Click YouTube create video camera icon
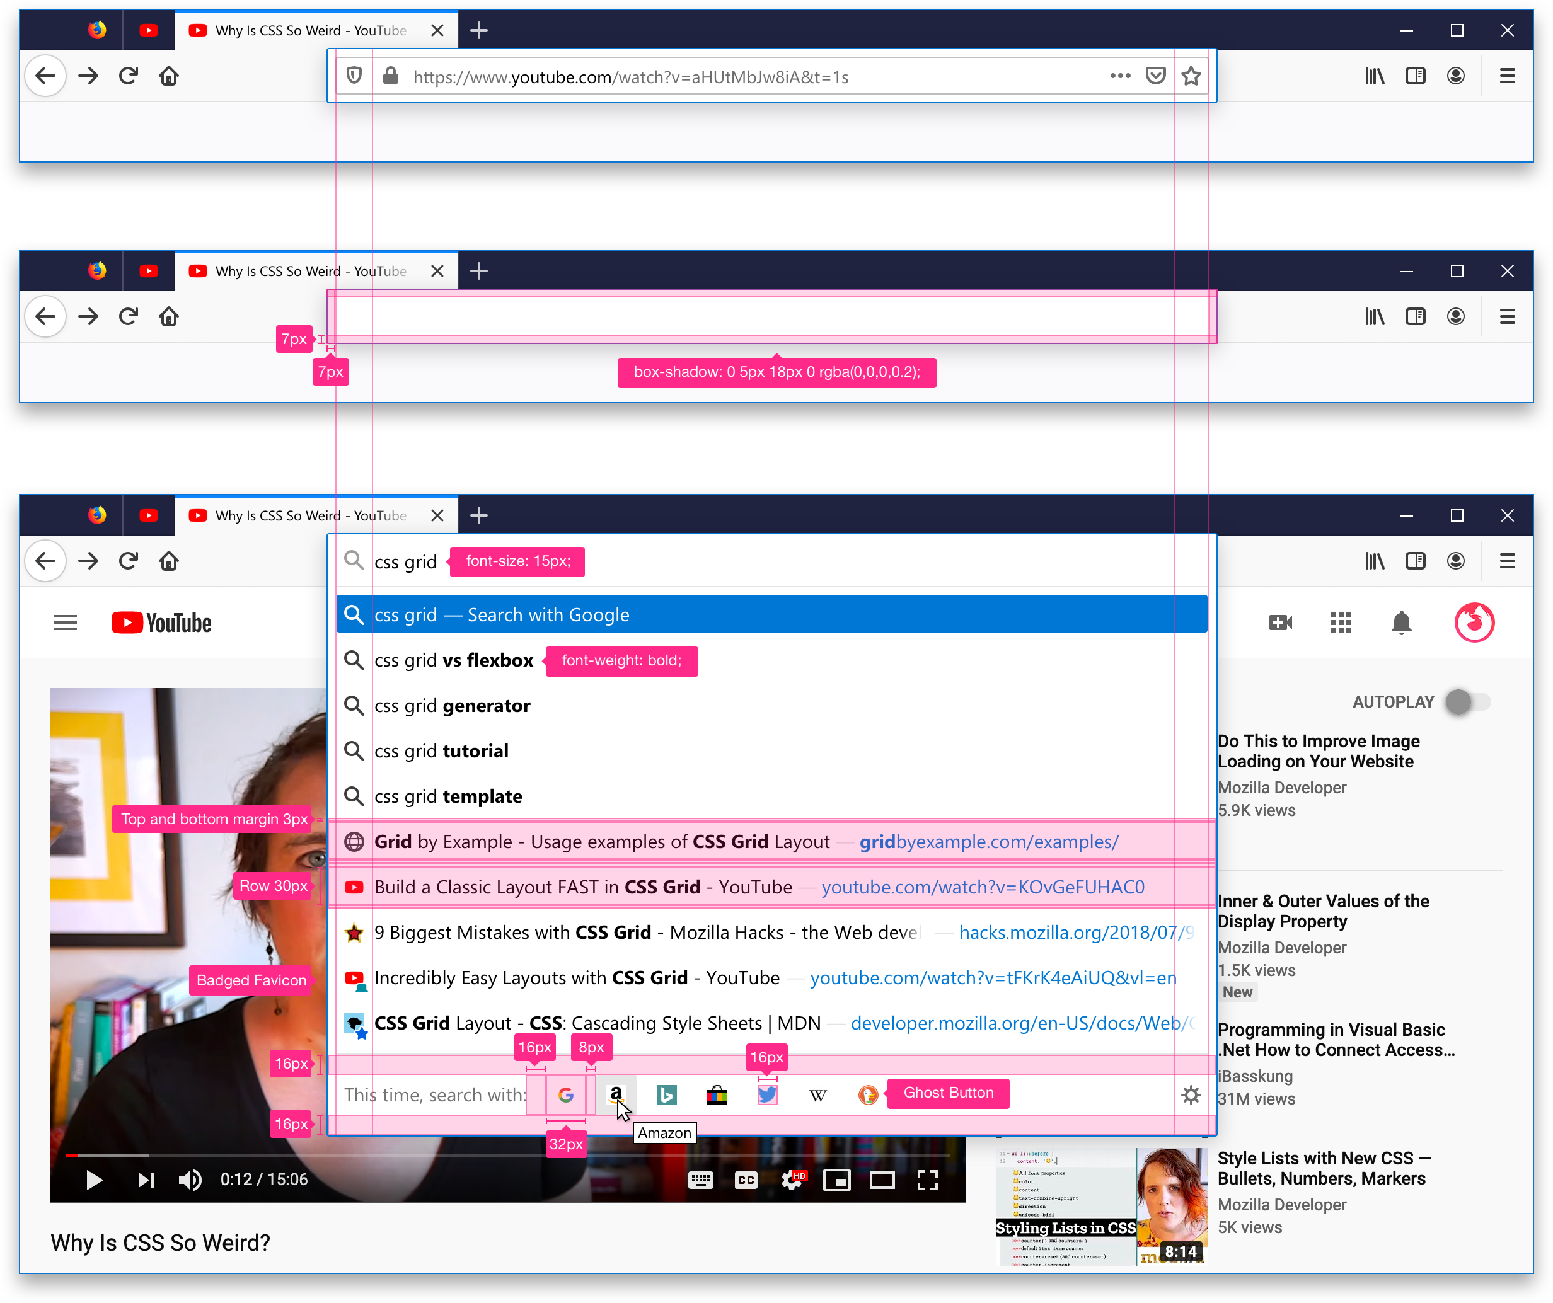 pyautogui.click(x=1280, y=623)
